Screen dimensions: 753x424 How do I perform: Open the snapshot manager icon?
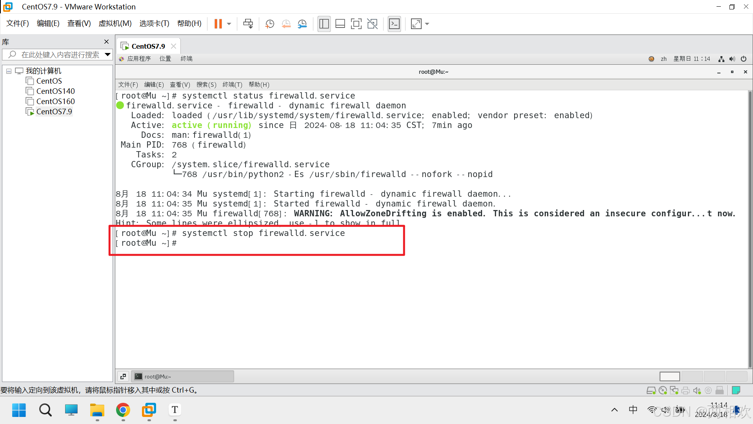[302, 24]
